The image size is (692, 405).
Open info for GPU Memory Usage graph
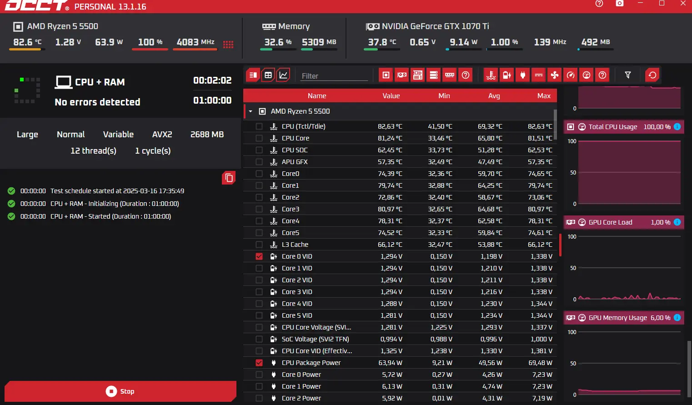tap(677, 318)
